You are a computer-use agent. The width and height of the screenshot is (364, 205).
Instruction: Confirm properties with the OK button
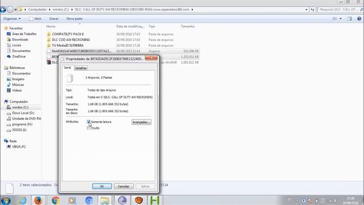pyautogui.click(x=102, y=186)
